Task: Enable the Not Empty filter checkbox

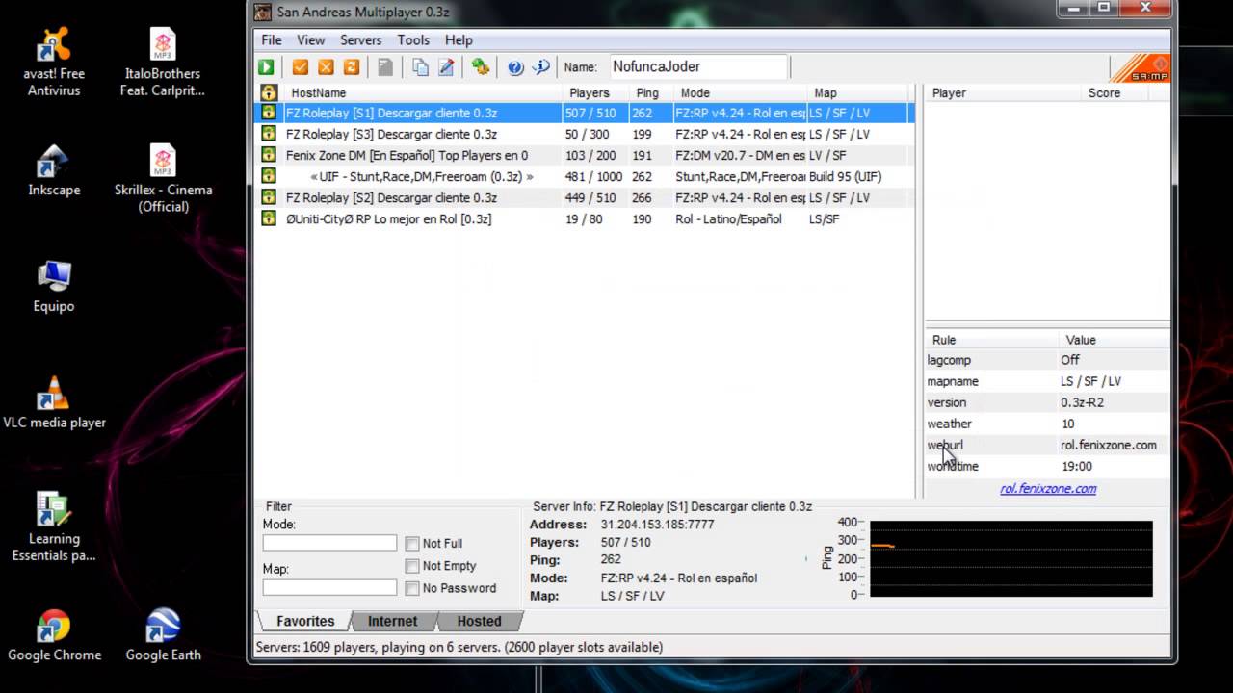Action: [412, 566]
